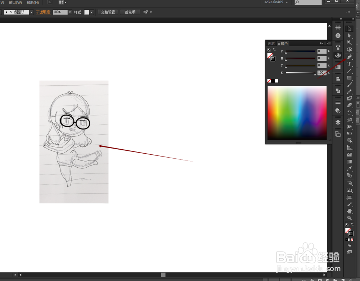Open the Stroke panel icon

(338, 103)
